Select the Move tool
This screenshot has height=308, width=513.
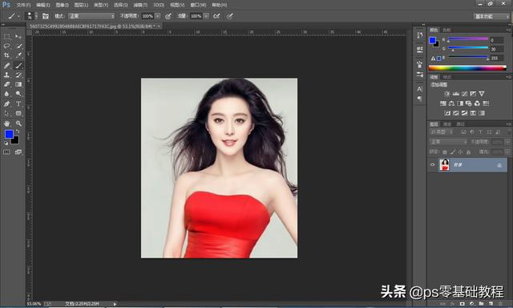coord(18,37)
